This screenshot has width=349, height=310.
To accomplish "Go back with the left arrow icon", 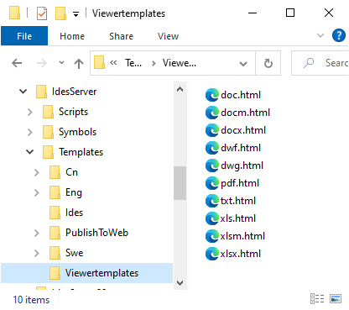I will click(x=17, y=63).
